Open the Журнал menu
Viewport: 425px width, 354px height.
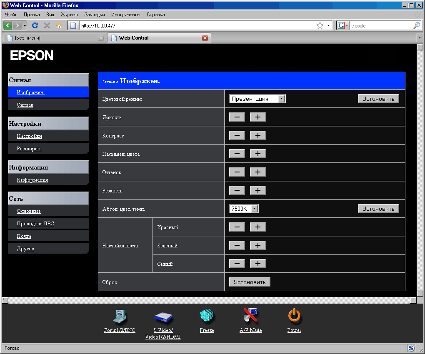[69, 15]
